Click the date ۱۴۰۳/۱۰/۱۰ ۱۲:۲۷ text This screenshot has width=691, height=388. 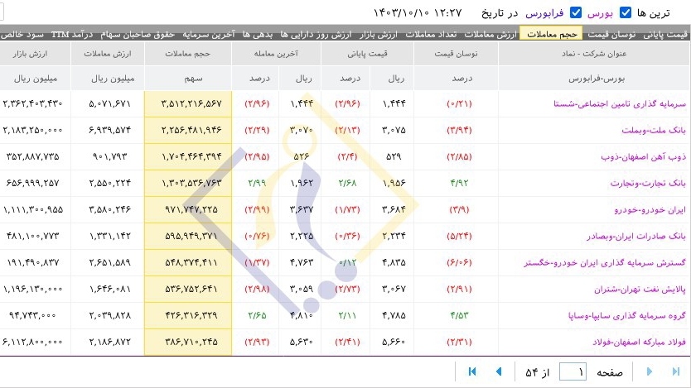pos(417,13)
